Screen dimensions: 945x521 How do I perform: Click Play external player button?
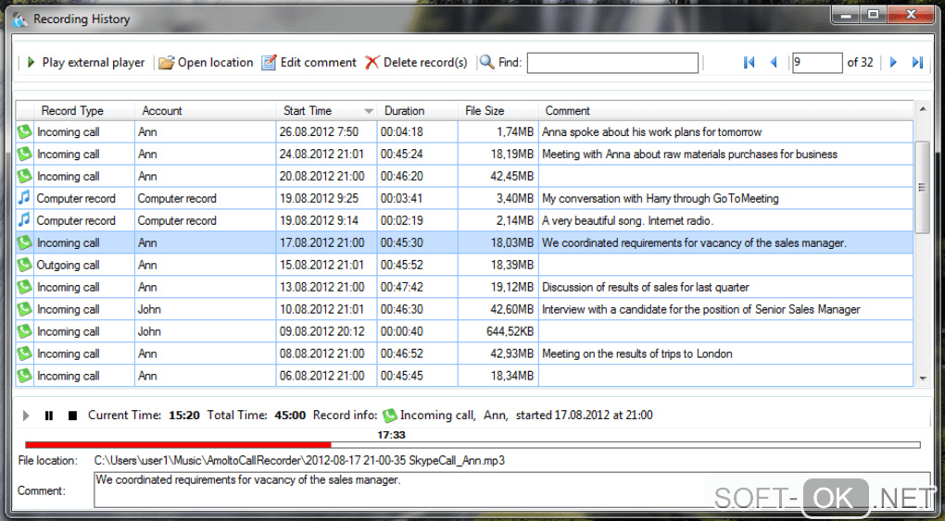point(86,63)
